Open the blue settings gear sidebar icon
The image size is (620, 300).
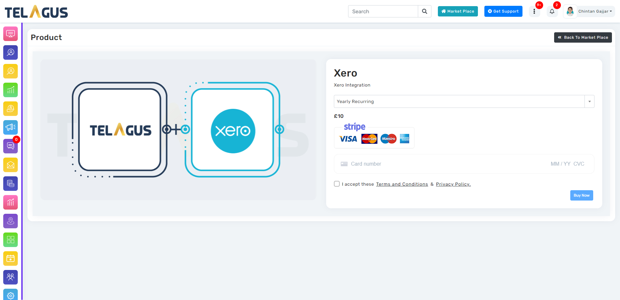point(10,295)
